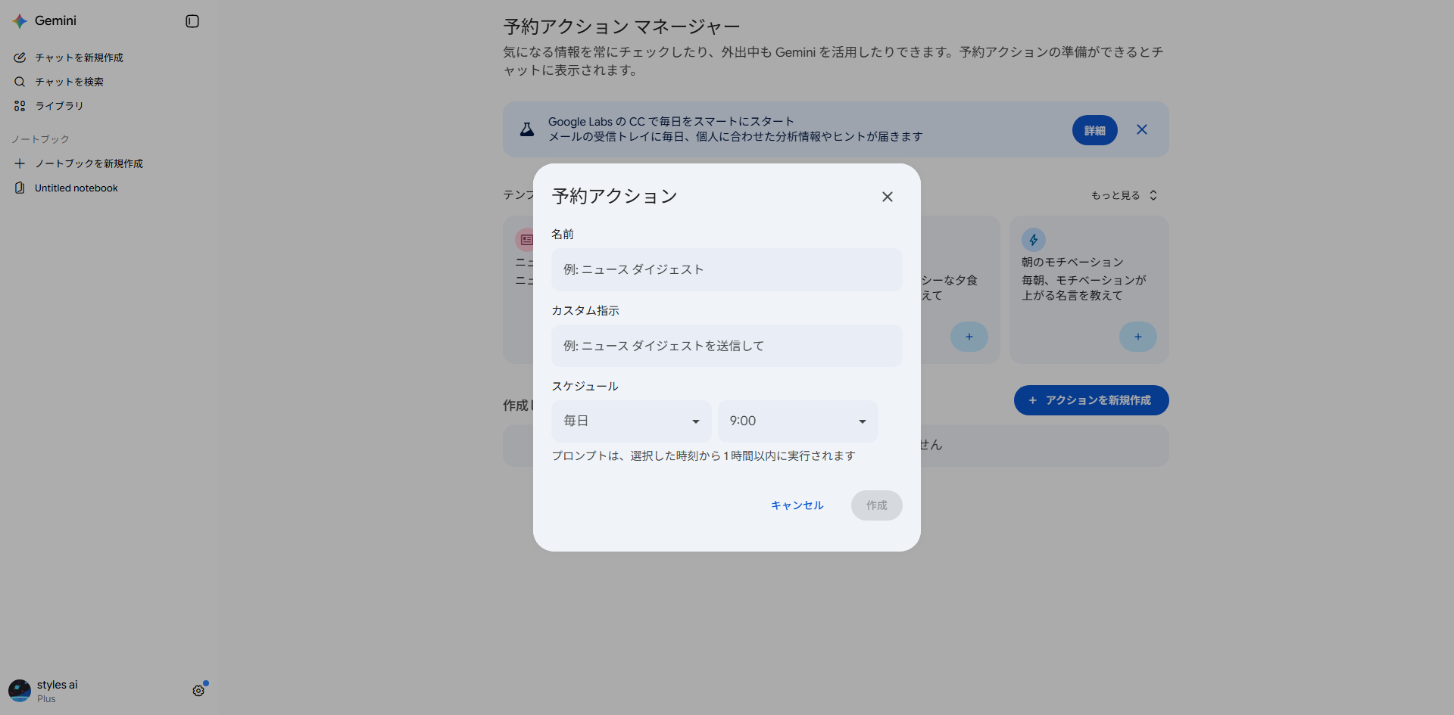
Task: Click the 作成 create button
Action: pyautogui.click(x=877, y=505)
